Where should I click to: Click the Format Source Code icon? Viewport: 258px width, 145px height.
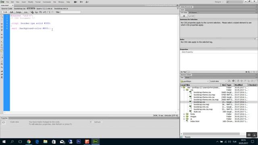coord(2,77)
